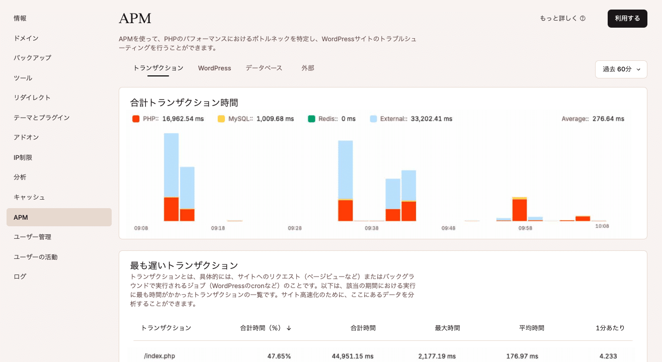Go to ログ in the sidebar
662x362 pixels.
pyautogui.click(x=19, y=276)
